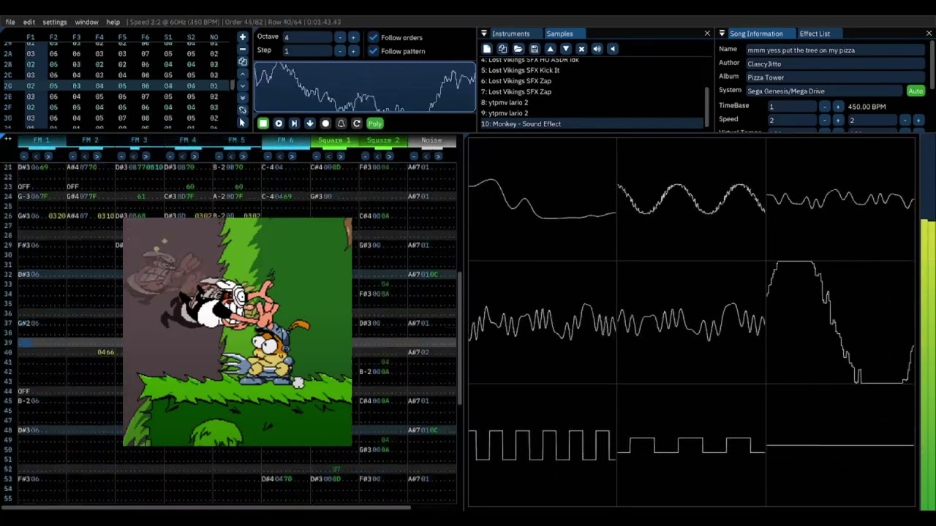Toggle order link mode icon
936x526 pixels.
[x=243, y=110]
